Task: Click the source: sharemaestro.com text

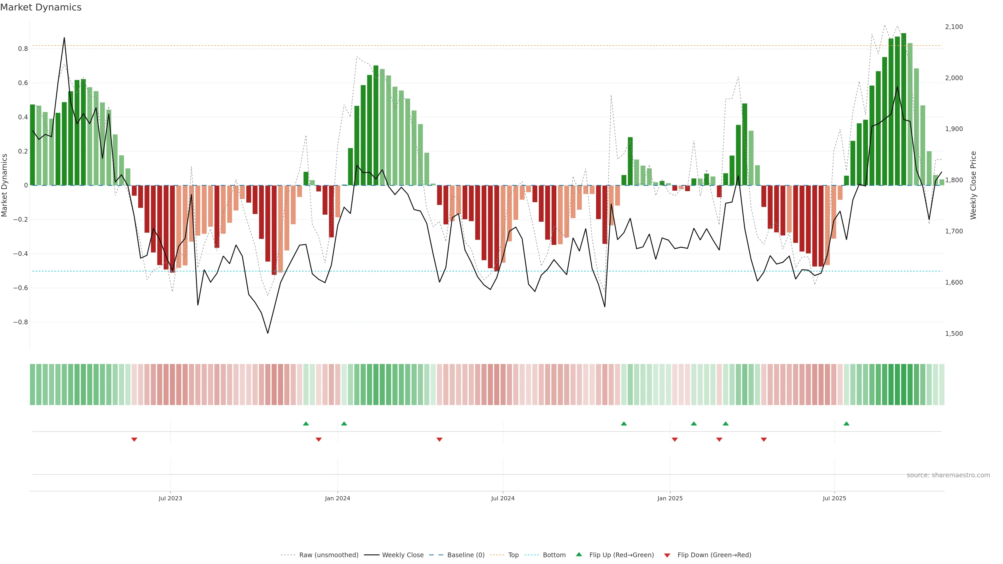Action: [948, 475]
